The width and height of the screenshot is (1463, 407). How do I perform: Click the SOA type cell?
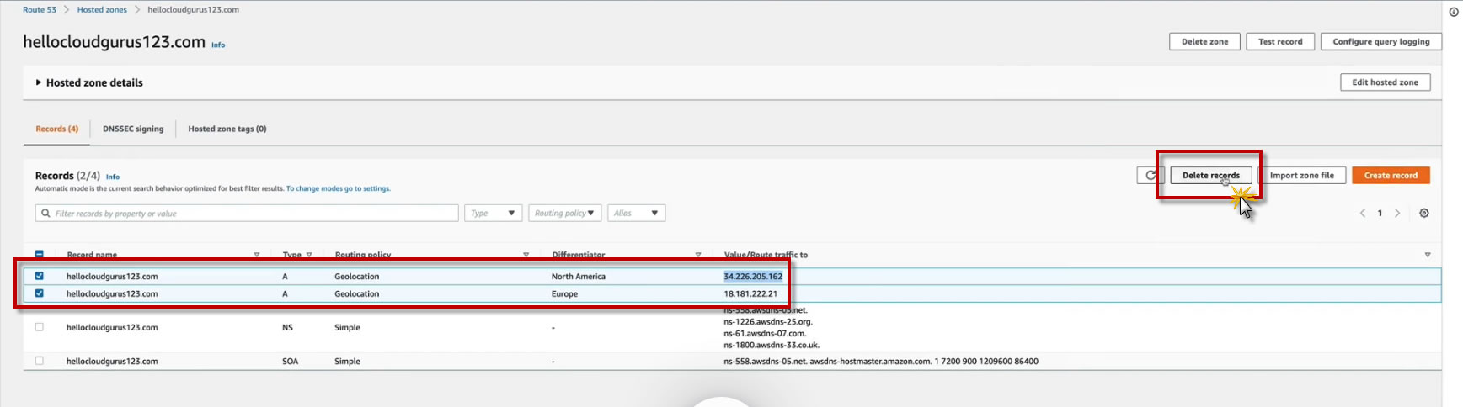click(x=290, y=362)
